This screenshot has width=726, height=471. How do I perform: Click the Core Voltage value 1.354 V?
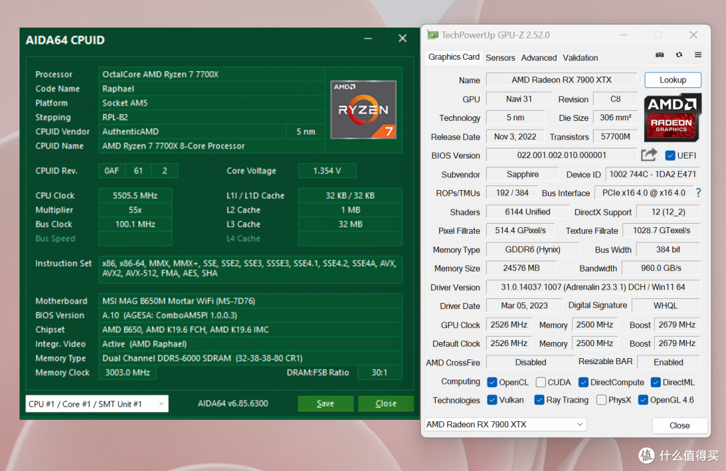tap(327, 171)
